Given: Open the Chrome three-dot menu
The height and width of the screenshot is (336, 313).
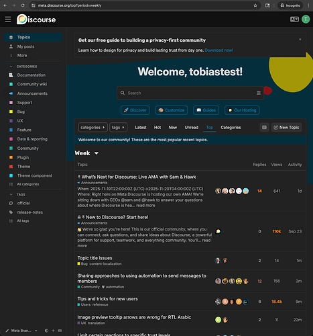Looking at the screenshot, I should [308, 5].
